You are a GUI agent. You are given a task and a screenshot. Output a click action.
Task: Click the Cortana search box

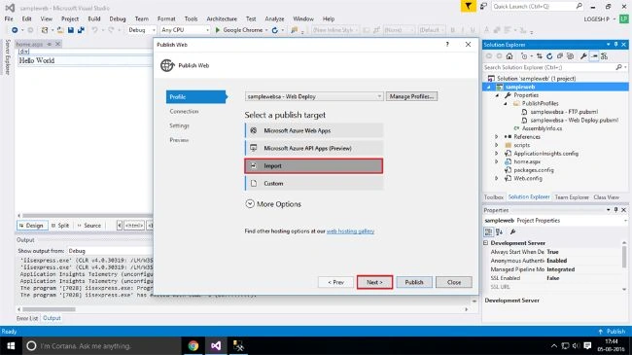pos(101,345)
